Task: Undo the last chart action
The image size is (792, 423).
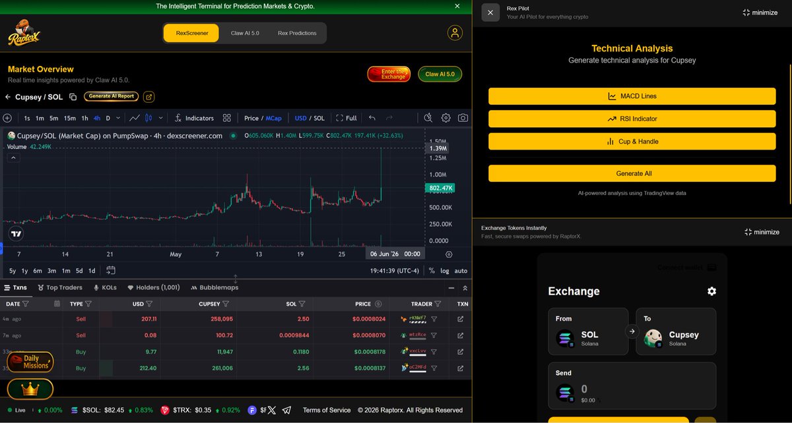Action: click(x=372, y=118)
